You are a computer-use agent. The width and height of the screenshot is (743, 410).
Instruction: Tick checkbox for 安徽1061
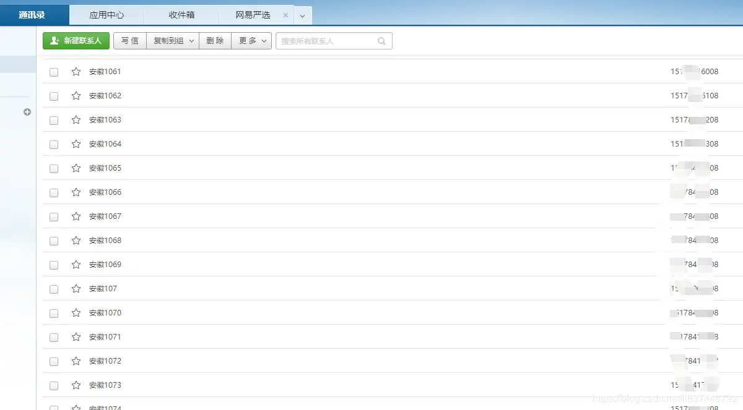[x=54, y=72]
